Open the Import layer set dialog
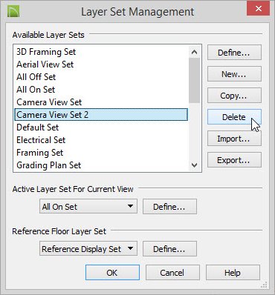 point(234,139)
